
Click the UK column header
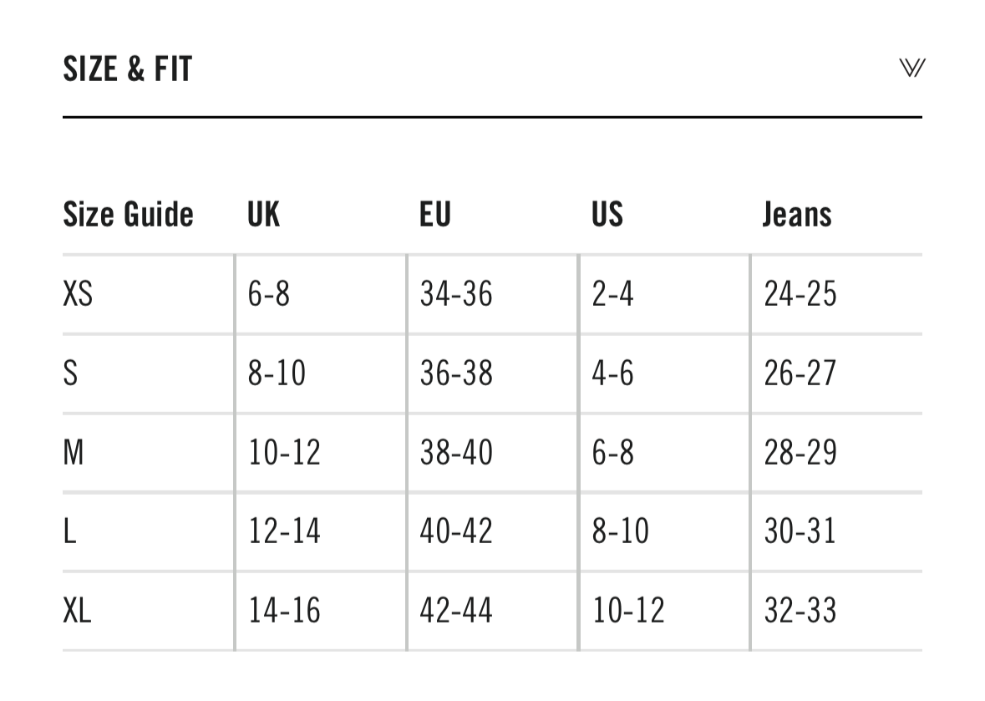point(263,214)
